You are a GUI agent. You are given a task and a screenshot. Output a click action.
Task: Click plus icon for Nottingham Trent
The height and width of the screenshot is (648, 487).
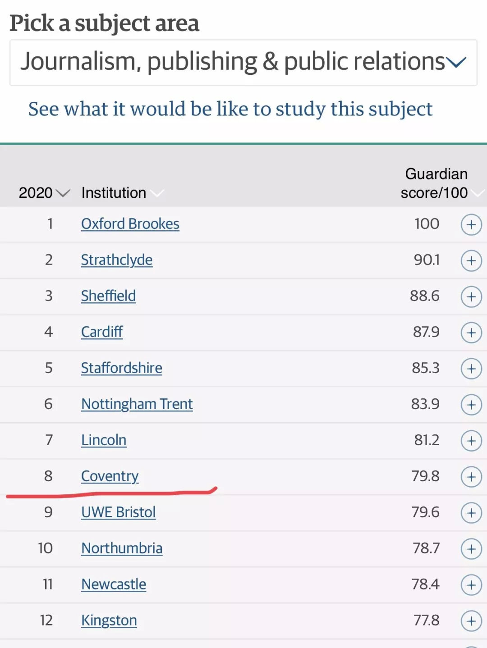coord(471,405)
